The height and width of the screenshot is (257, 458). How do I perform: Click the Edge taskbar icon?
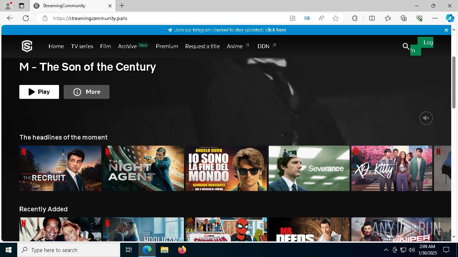[147, 250]
